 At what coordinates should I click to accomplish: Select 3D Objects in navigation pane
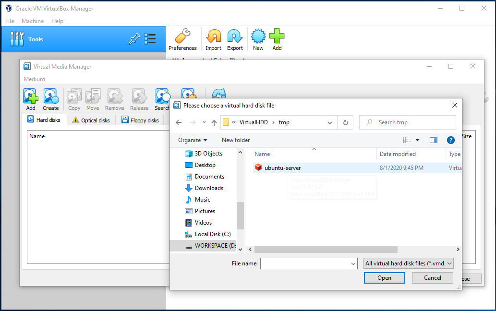(204, 154)
